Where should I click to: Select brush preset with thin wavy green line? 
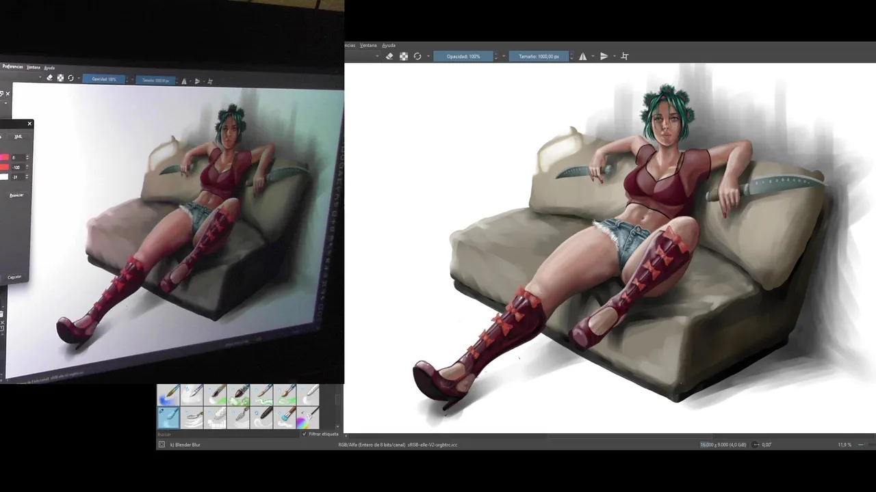(x=261, y=395)
